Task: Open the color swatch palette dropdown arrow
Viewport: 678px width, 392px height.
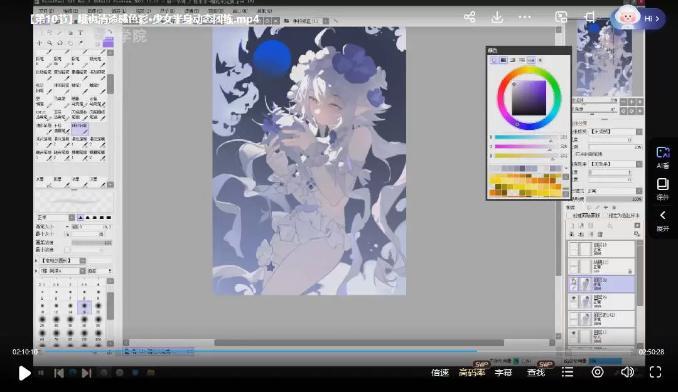Action: (566, 168)
